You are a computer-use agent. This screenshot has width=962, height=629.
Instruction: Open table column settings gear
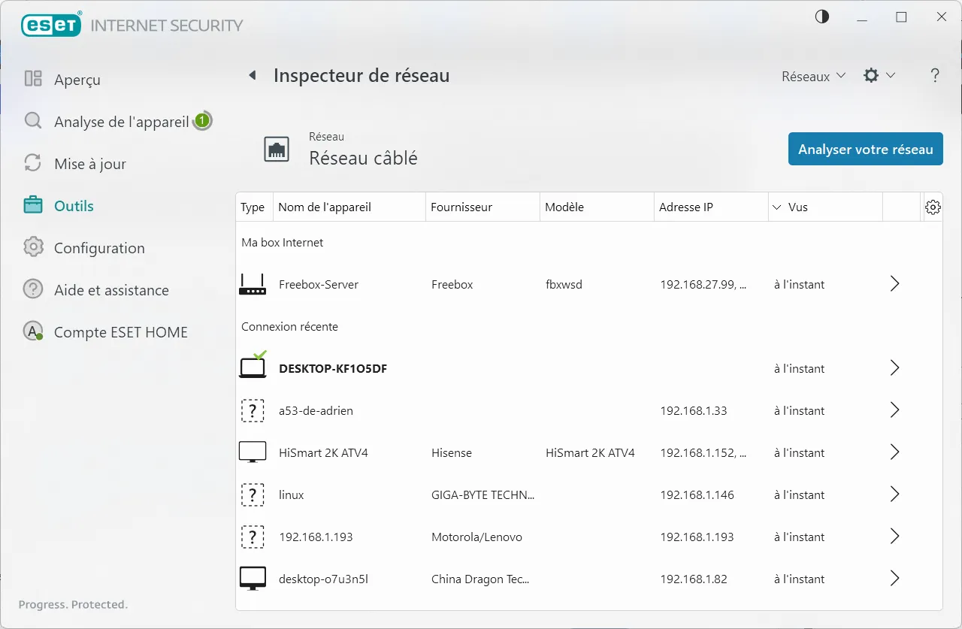(x=933, y=207)
